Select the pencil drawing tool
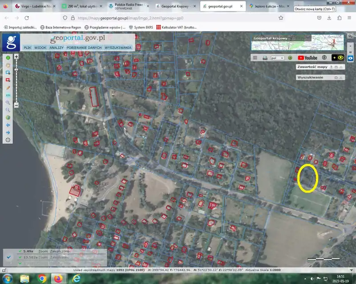The width and height of the screenshot is (356, 284). coord(8,88)
